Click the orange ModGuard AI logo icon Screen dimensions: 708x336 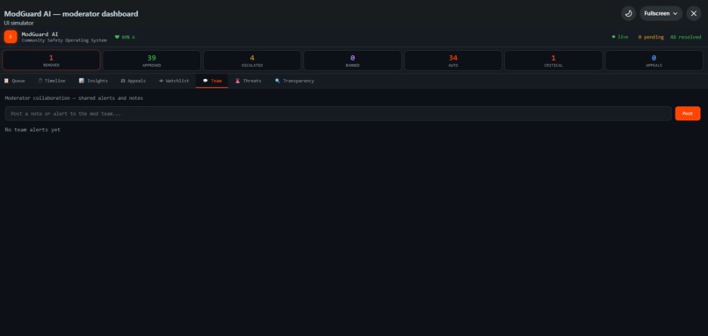click(11, 37)
